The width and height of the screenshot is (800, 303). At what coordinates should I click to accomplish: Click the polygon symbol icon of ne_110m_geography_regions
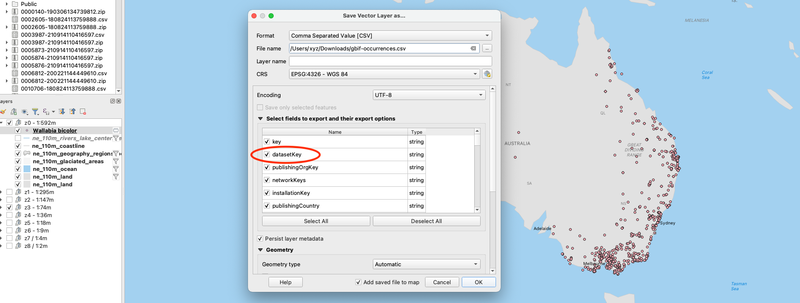(27, 153)
